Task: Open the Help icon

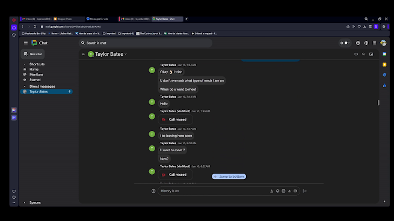Action: [x=358, y=43]
